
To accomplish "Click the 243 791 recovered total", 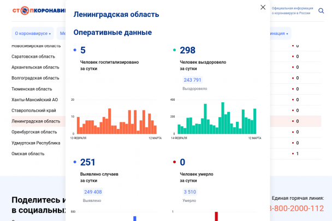I will 192,80.
